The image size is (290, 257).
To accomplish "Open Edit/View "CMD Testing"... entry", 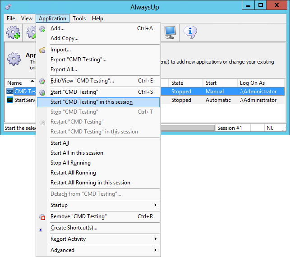I will click(x=98, y=81).
